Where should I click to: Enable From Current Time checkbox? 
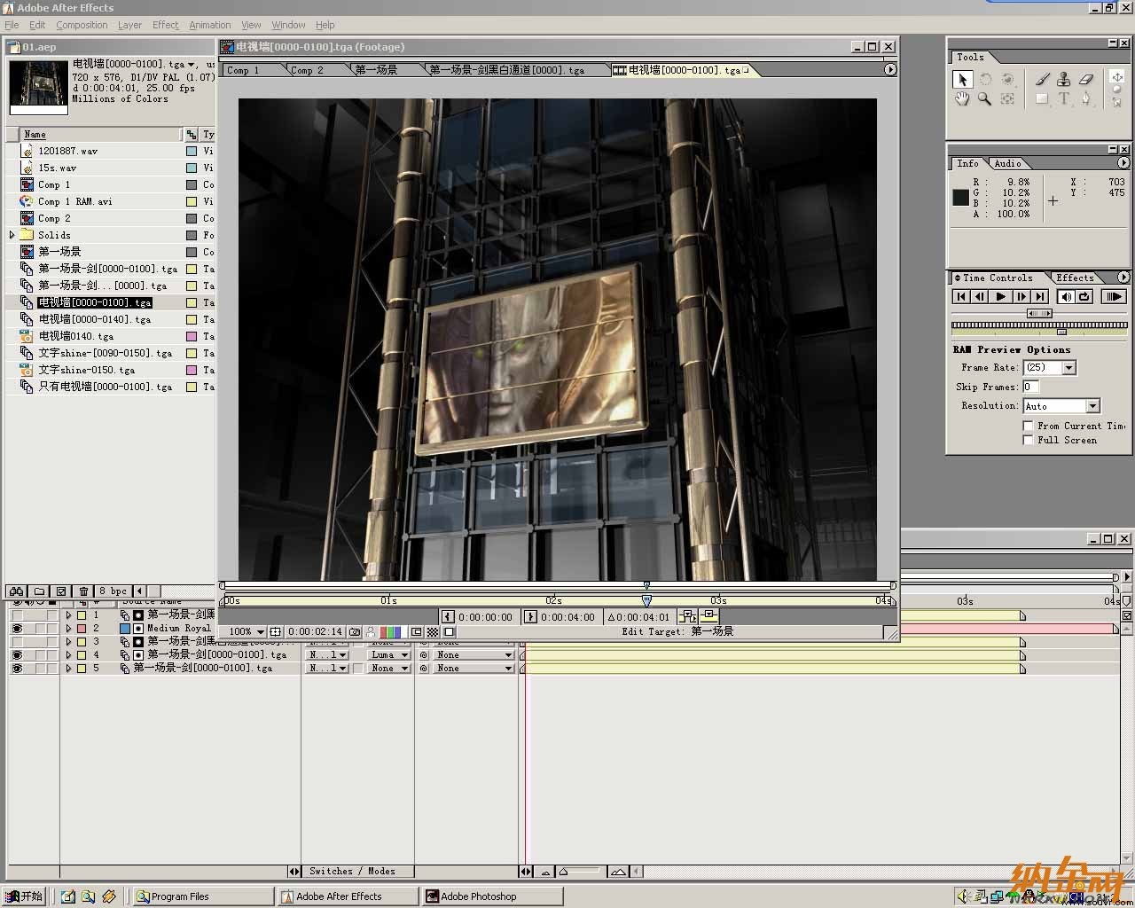1028,426
